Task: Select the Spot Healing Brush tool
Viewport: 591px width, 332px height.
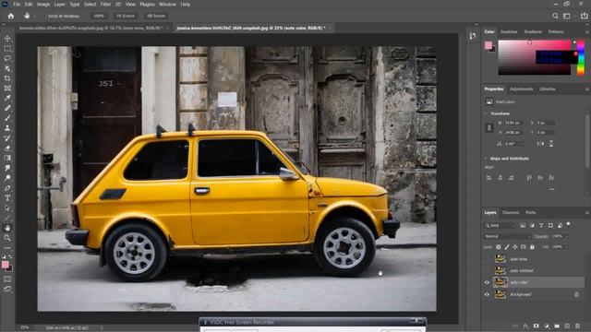Action: click(7, 108)
